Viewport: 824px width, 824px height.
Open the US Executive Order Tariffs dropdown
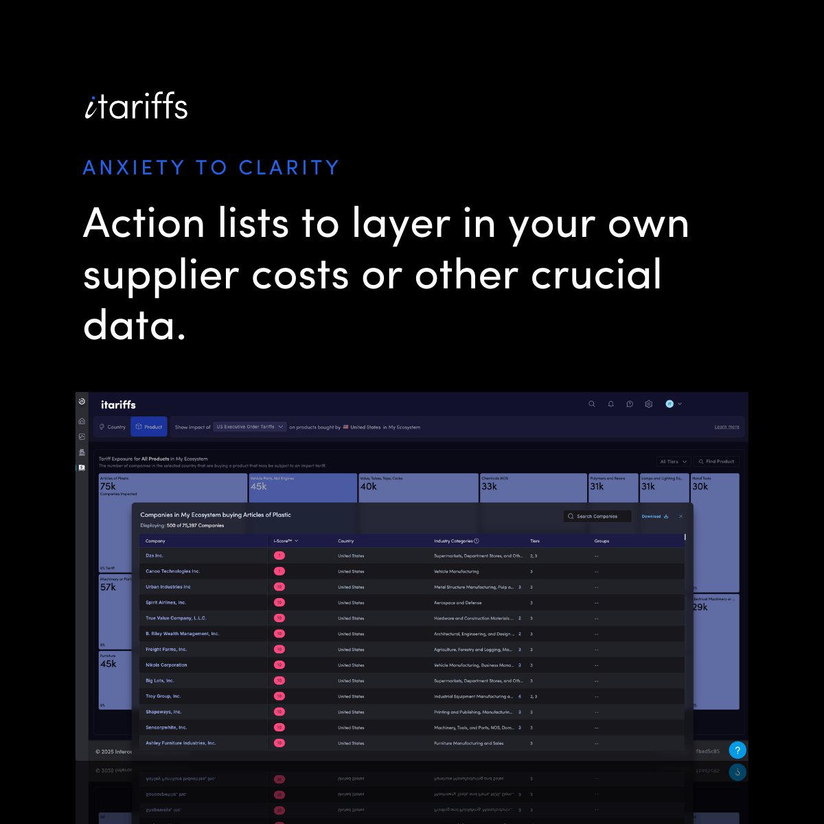[250, 427]
